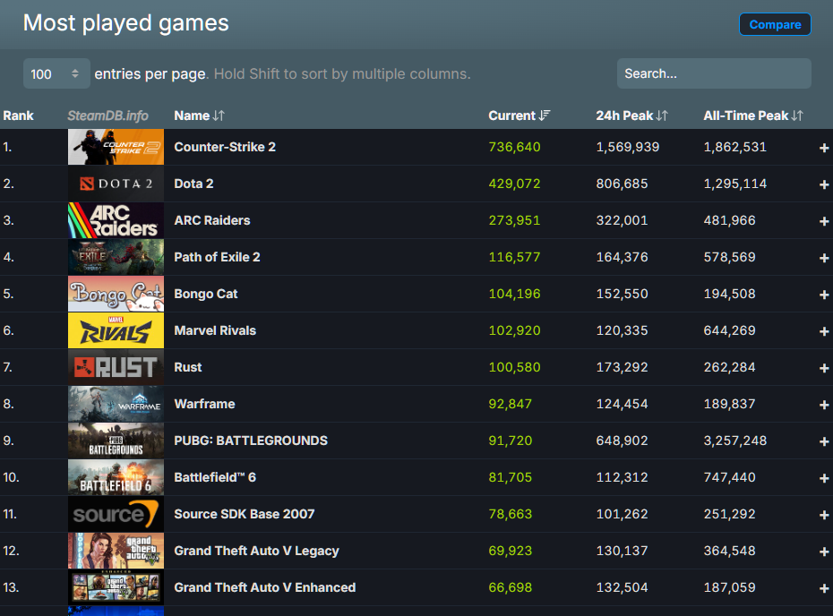833x616 pixels.
Task: Click plus icon for Source SDK Base 2007
Action: click(824, 515)
